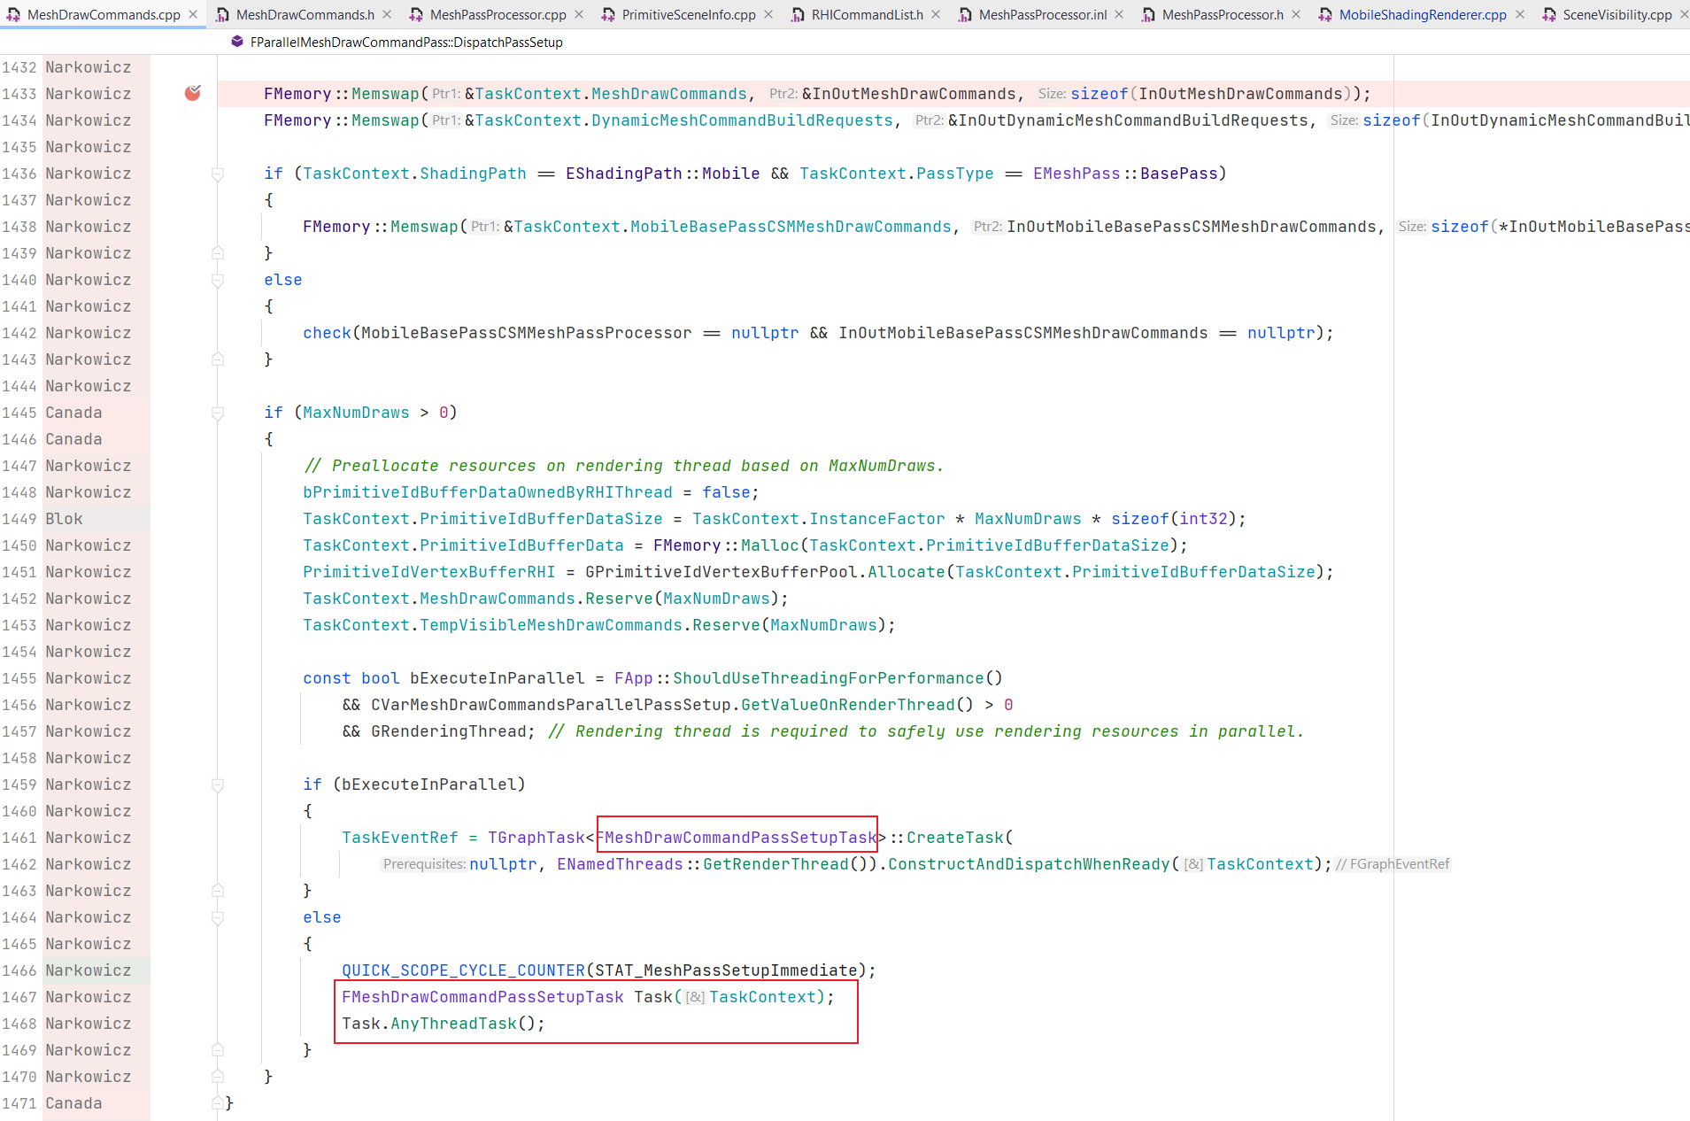The image size is (1690, 1121).
Task: Click the Narkowicz blame annotation on line 1432
Action: coord(89,66)
